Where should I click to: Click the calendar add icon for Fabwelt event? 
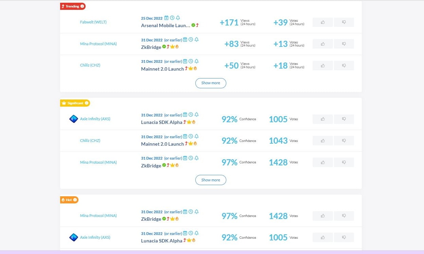(166, 18)
